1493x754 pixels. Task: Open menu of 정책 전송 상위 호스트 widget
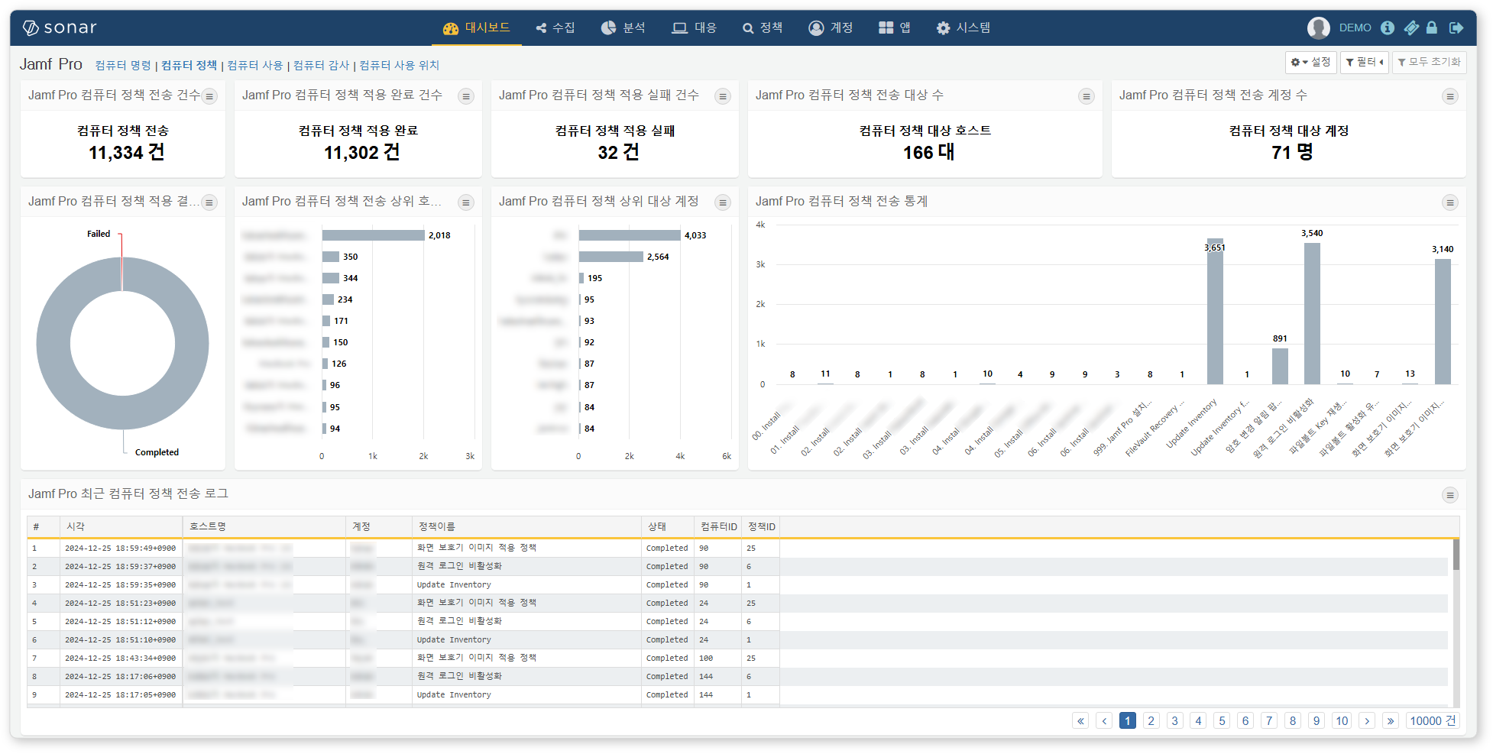point(466,202)
